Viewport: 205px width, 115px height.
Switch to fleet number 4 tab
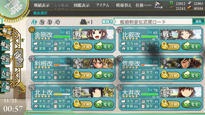57,22
